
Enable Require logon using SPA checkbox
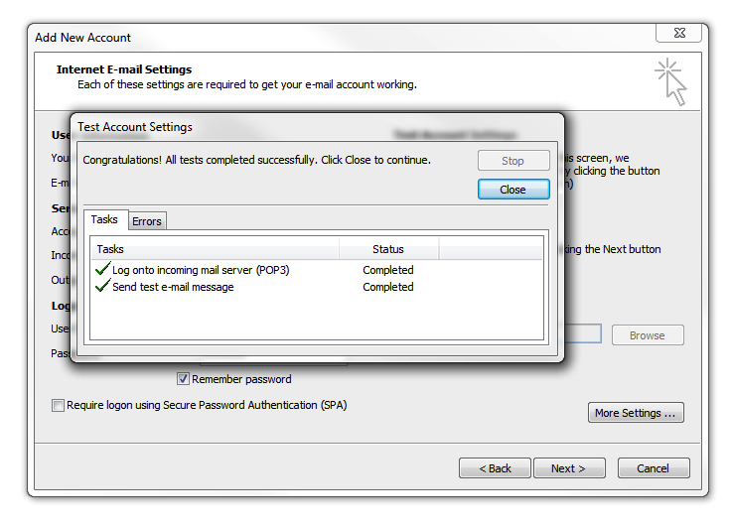(x=58, y=405)
